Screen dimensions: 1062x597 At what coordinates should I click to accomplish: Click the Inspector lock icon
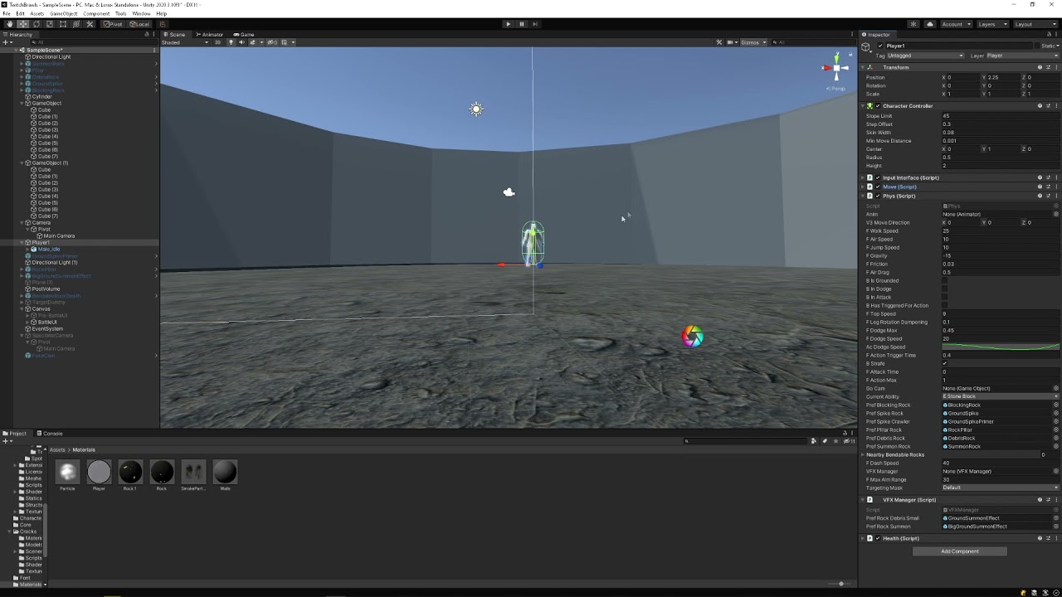(1048, 34)
